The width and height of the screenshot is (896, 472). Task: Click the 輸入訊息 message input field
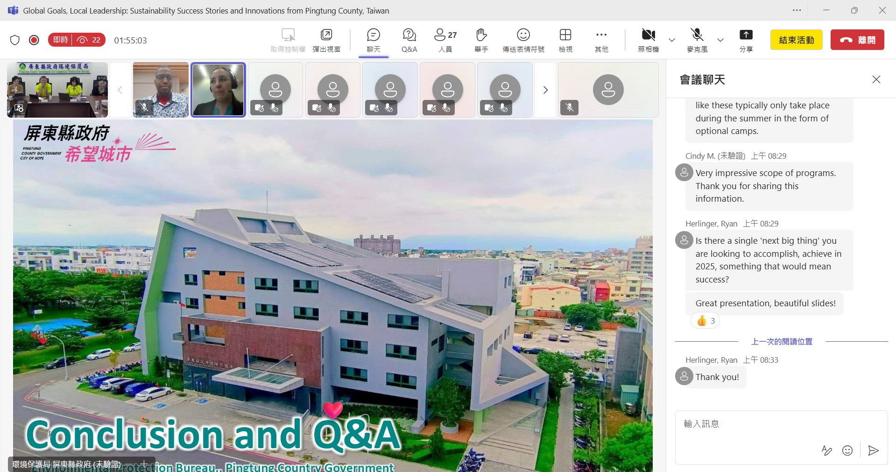pyautogui.click(x=781, y=424)
